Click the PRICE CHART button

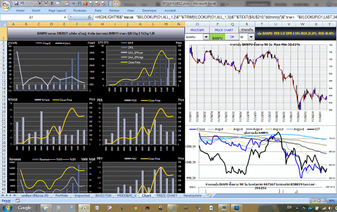pyautogui.click(x=224, y=30)
